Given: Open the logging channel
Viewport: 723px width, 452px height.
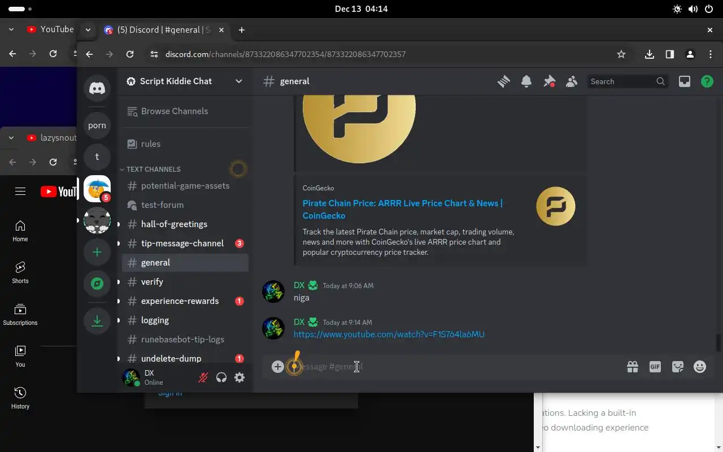Looking at the screenshot, I should 185,320.
